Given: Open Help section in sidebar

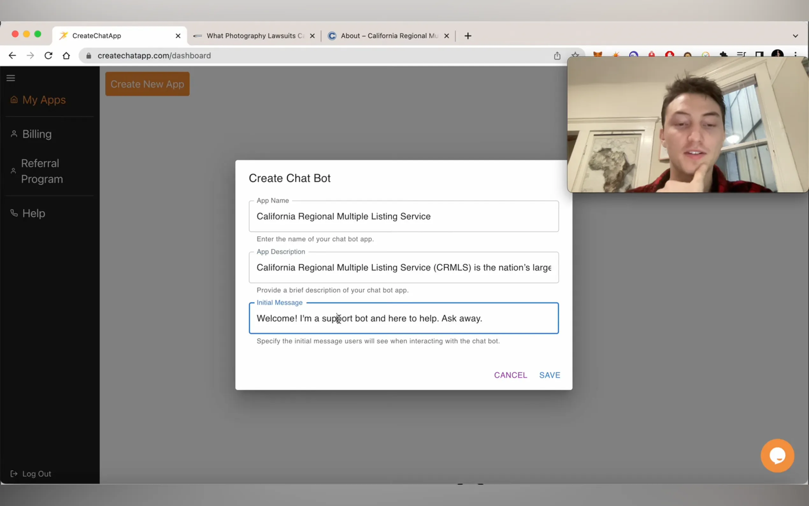Looking at the screenshot, I should point(33,213).
